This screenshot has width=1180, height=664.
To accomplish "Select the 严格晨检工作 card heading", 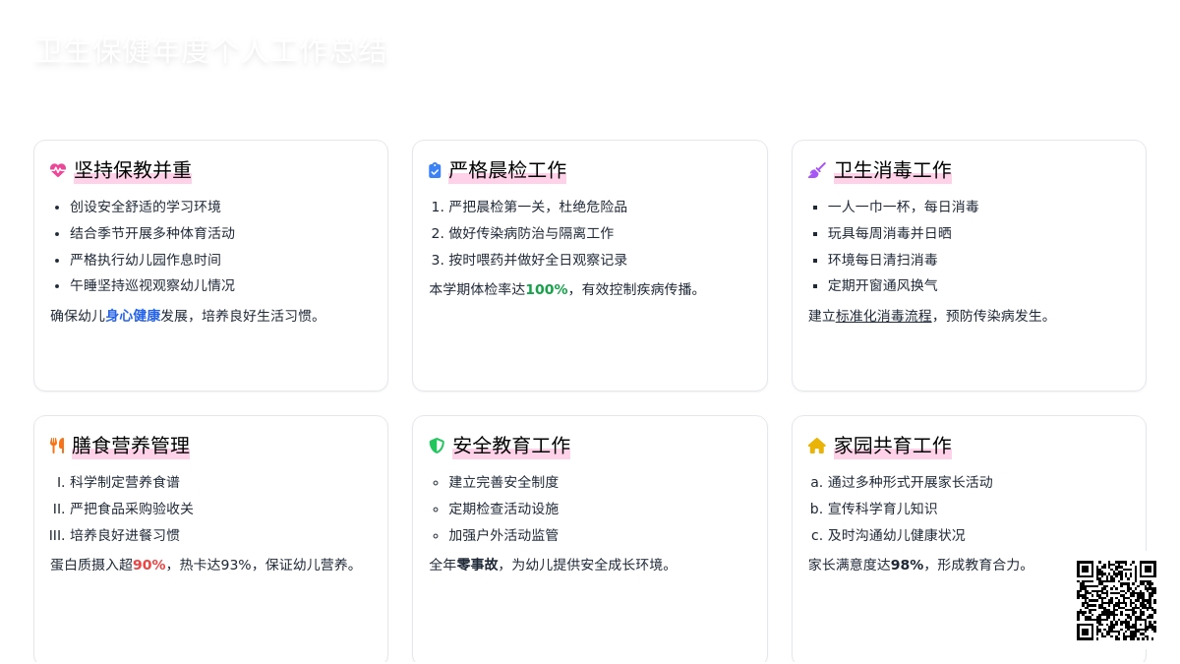I will click(x=507, y=170).
